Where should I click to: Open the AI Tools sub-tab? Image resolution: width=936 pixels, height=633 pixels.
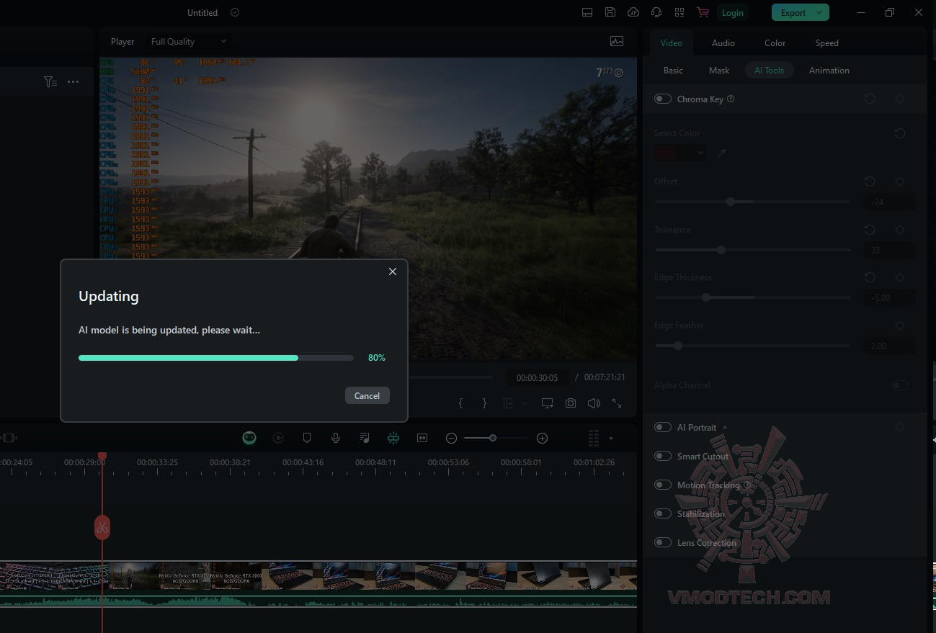(x=769, y=70)
